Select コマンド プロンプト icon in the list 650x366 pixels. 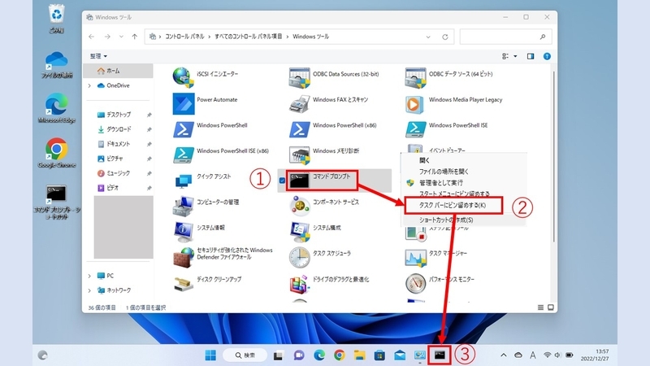[299, 181]
